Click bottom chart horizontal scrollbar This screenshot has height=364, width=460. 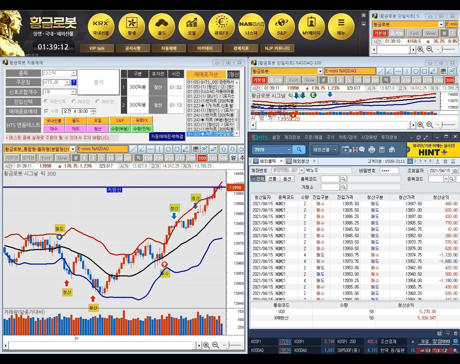click(103, 345)
